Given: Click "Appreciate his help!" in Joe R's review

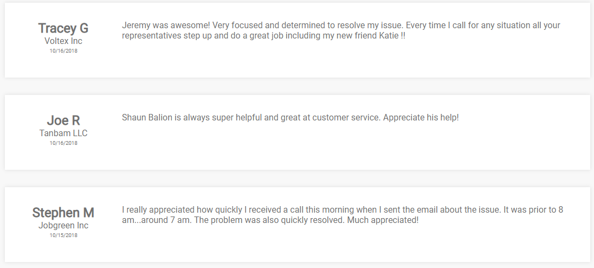Looking at the screenshot, I should (421, 118).
